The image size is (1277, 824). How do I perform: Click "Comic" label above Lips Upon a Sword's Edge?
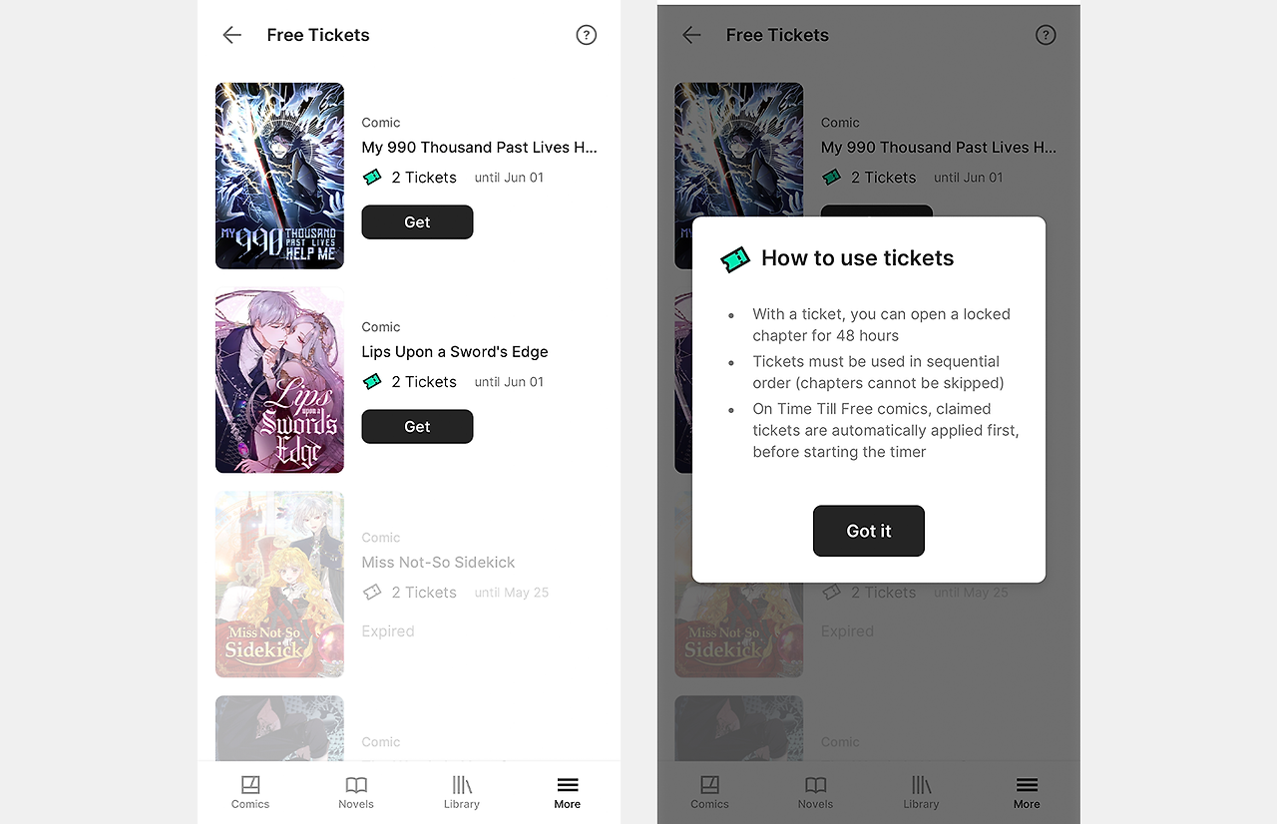381,327
